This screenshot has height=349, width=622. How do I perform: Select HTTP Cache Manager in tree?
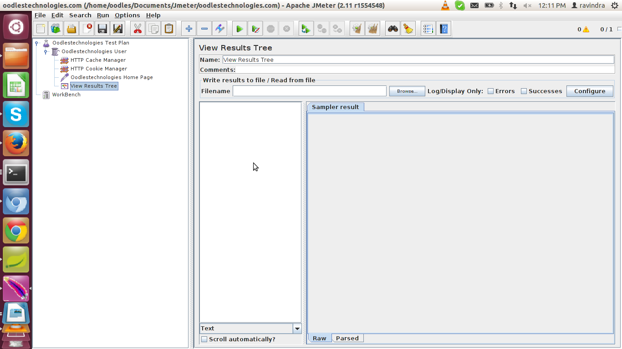[98, 60]
